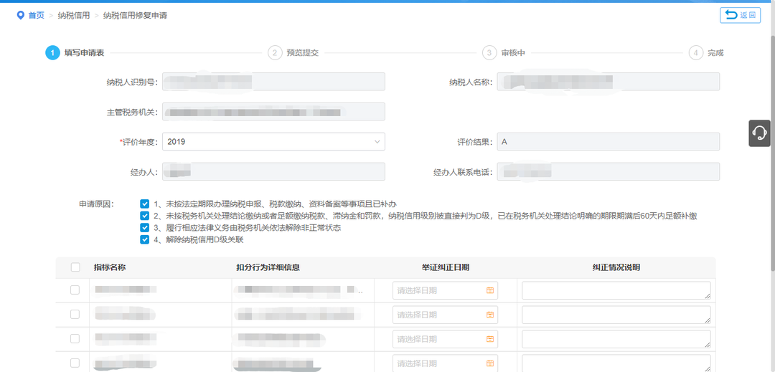Expand the 评价年度 2019 dropdown

[273, 142]
